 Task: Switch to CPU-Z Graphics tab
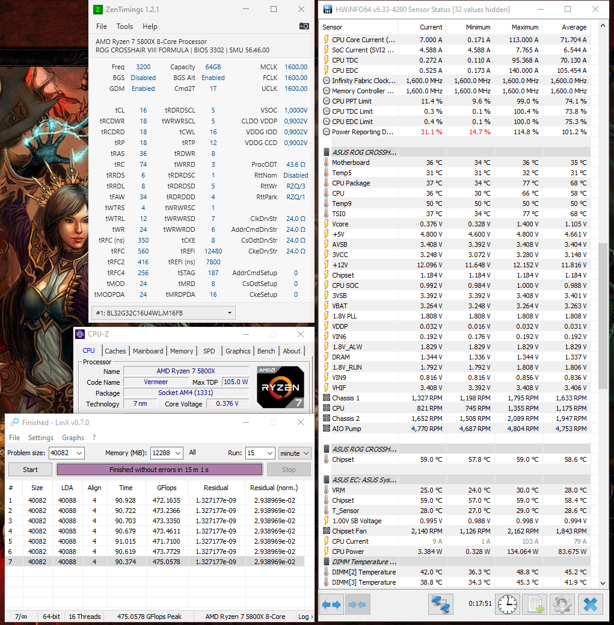tap(238, 351)
